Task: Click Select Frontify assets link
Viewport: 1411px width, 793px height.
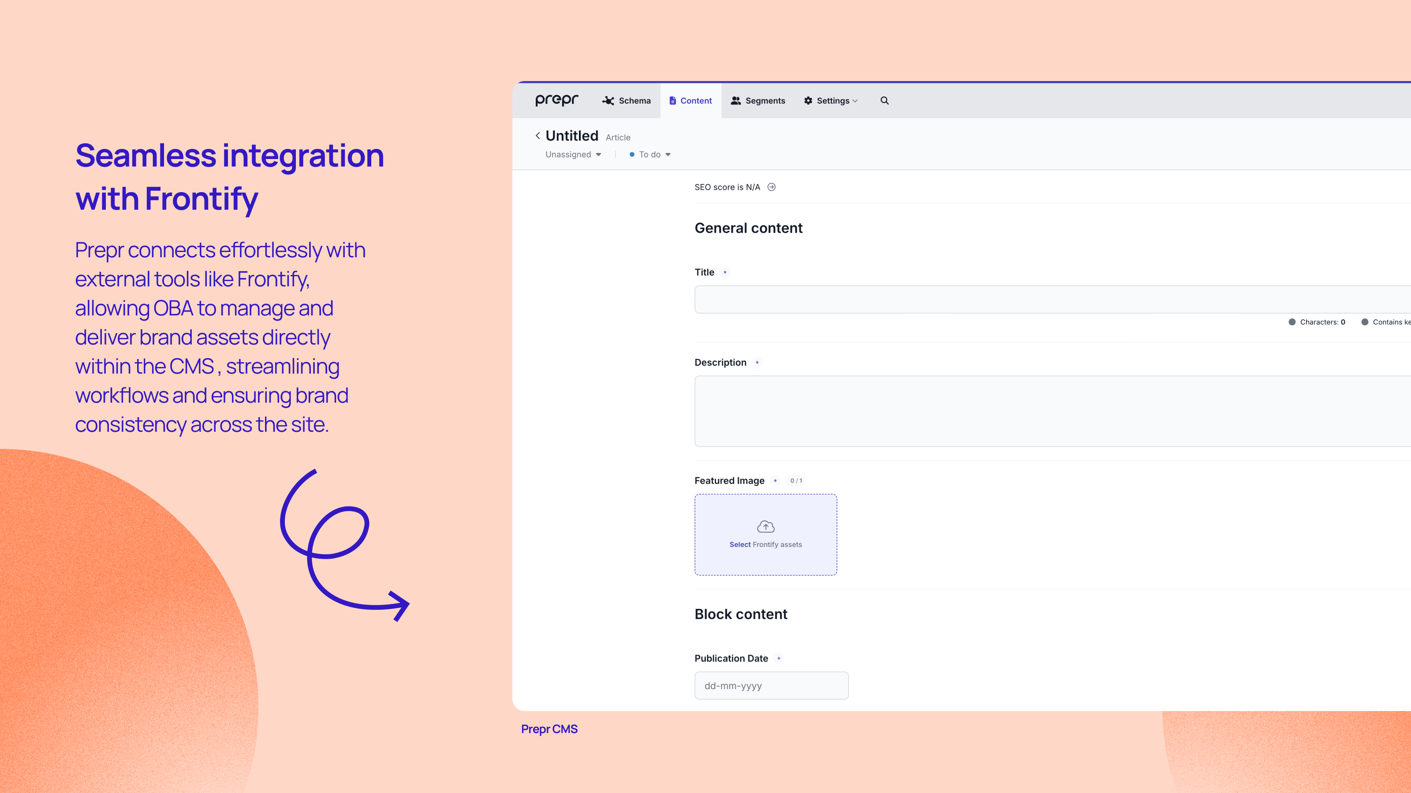Action: 766,545
